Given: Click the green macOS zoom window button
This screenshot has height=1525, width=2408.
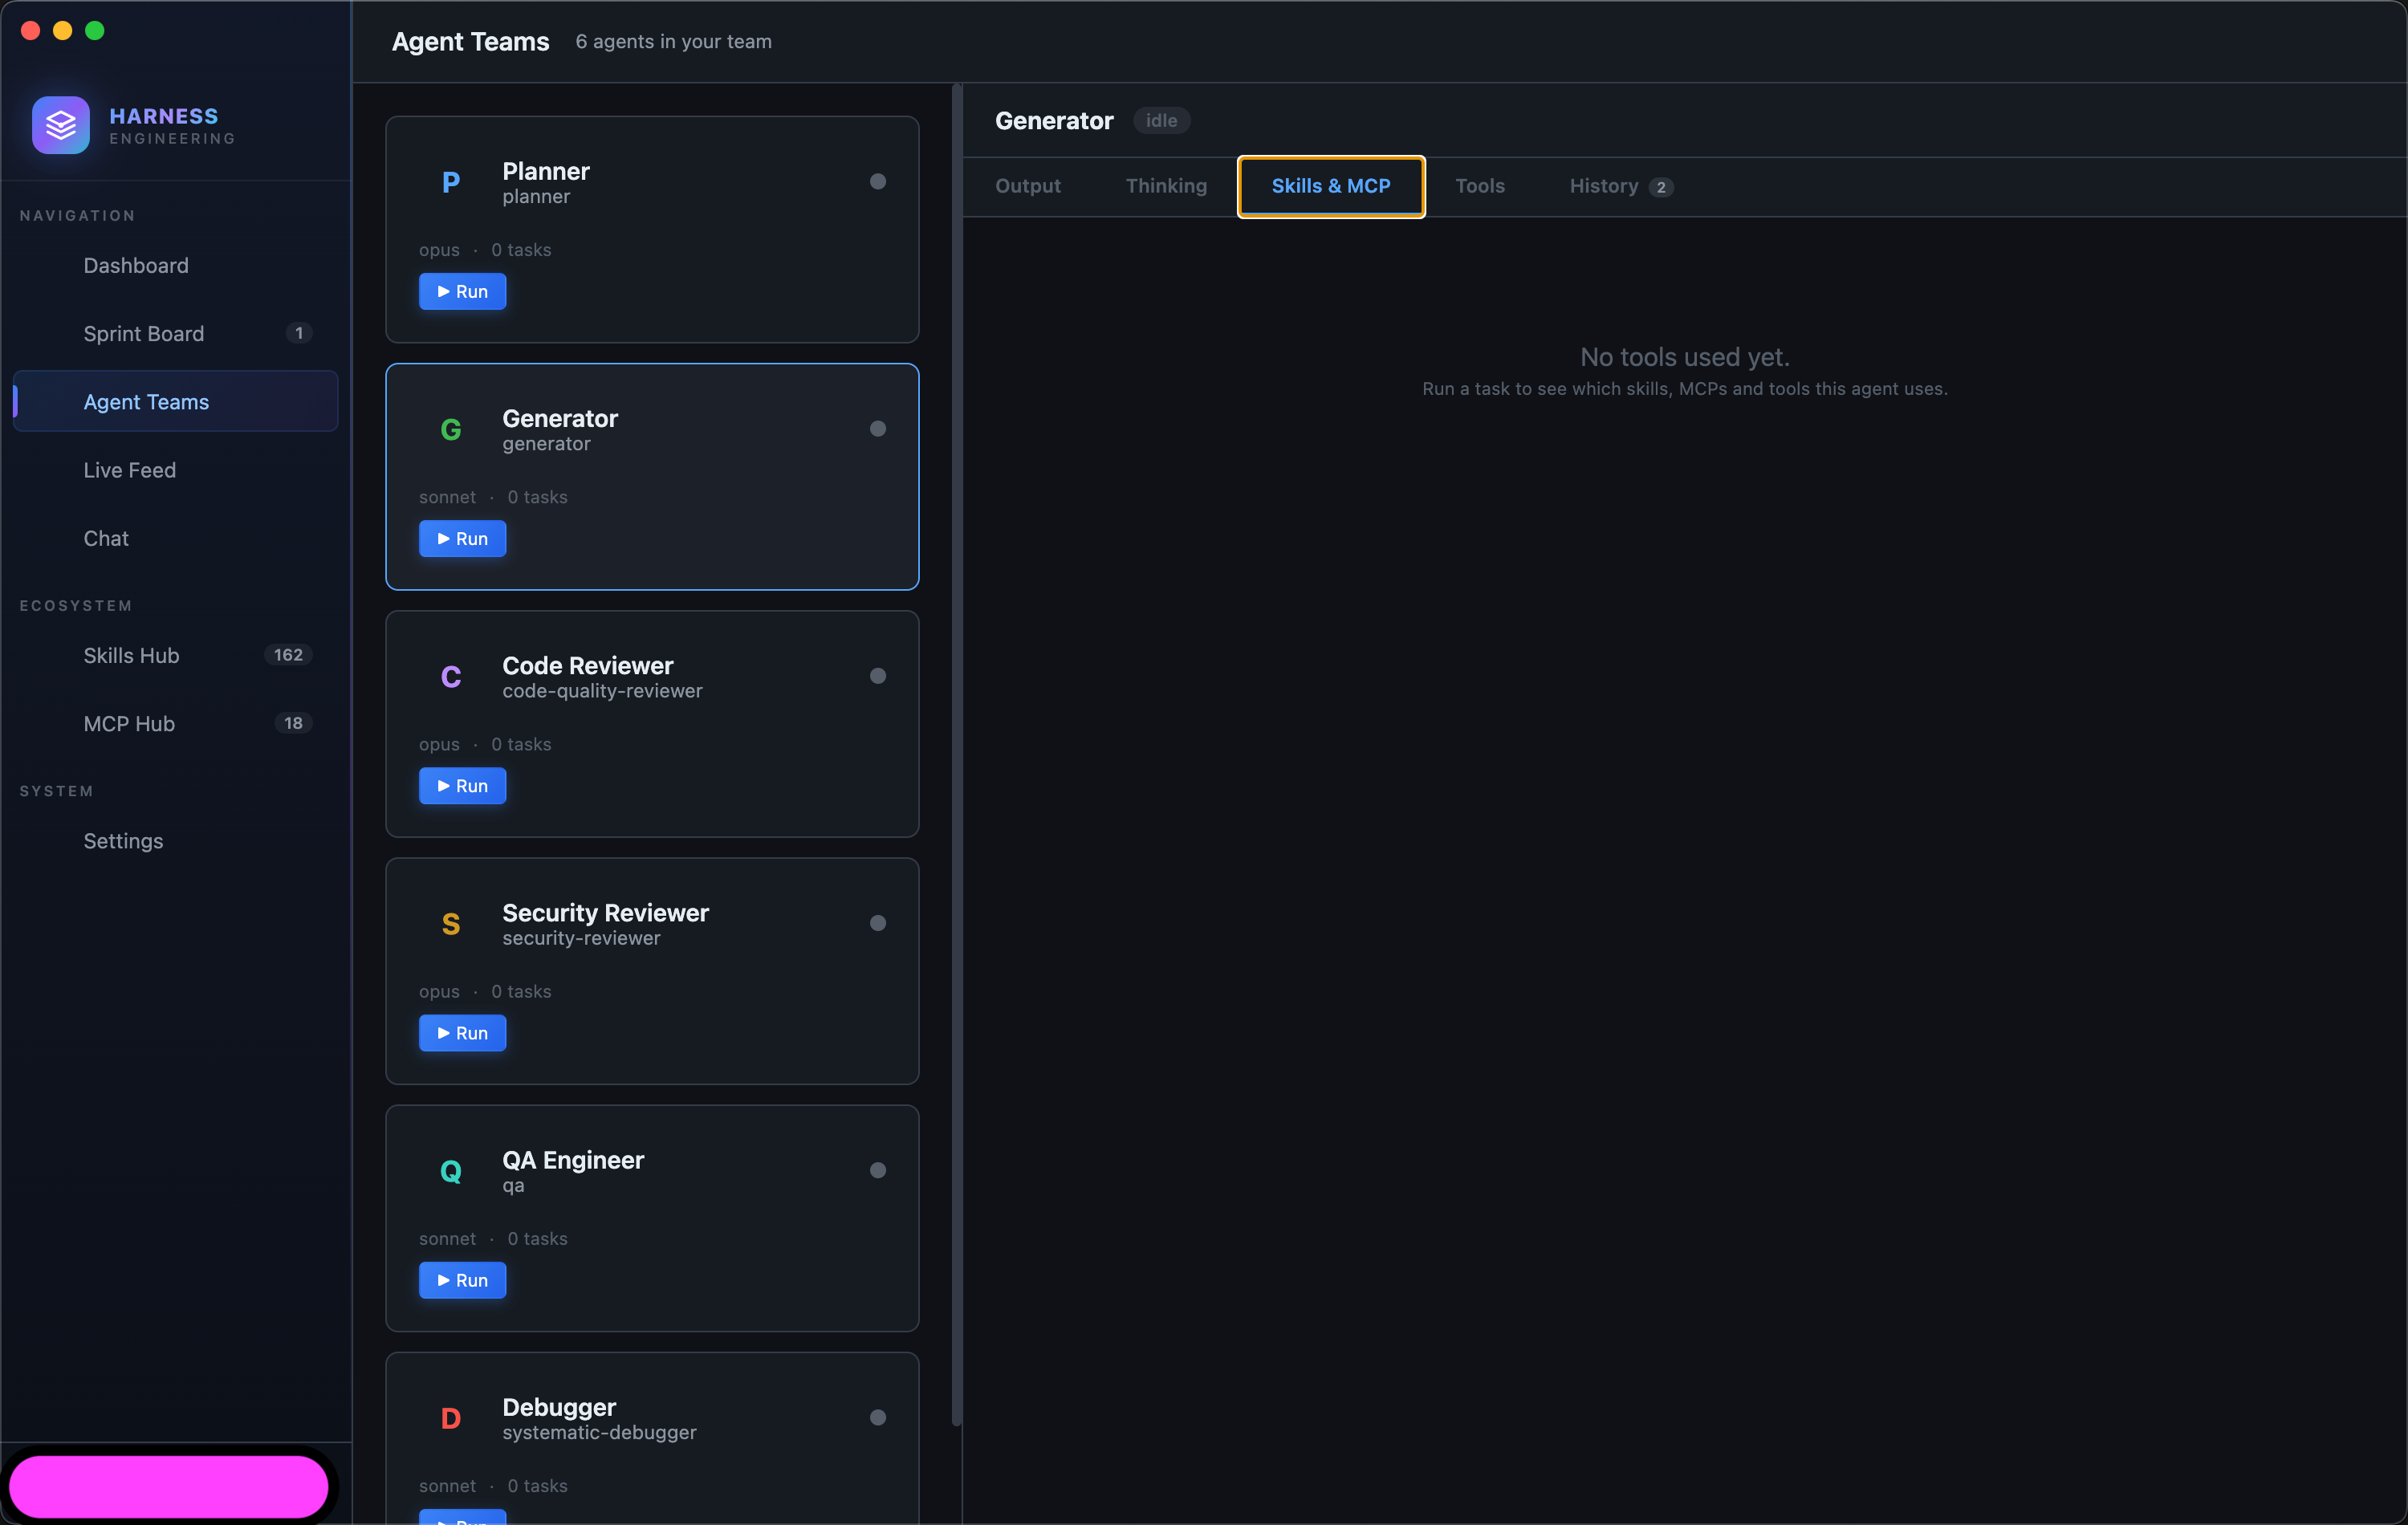Looking at the screenshot, I should pos(95,30).
